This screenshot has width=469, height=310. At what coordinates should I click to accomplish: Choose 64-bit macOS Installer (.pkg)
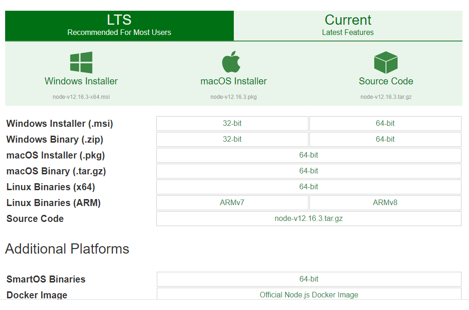point(308,155)
